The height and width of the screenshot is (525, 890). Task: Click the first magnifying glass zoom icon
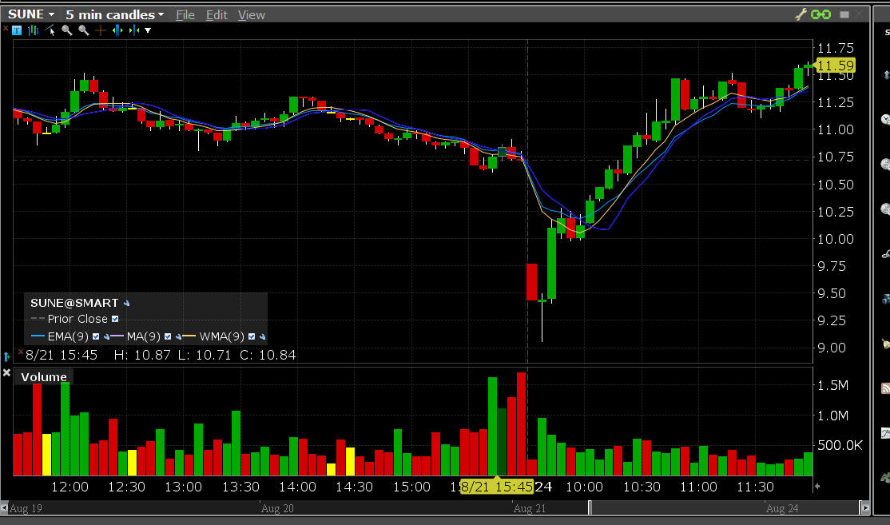tap(67, 30)
